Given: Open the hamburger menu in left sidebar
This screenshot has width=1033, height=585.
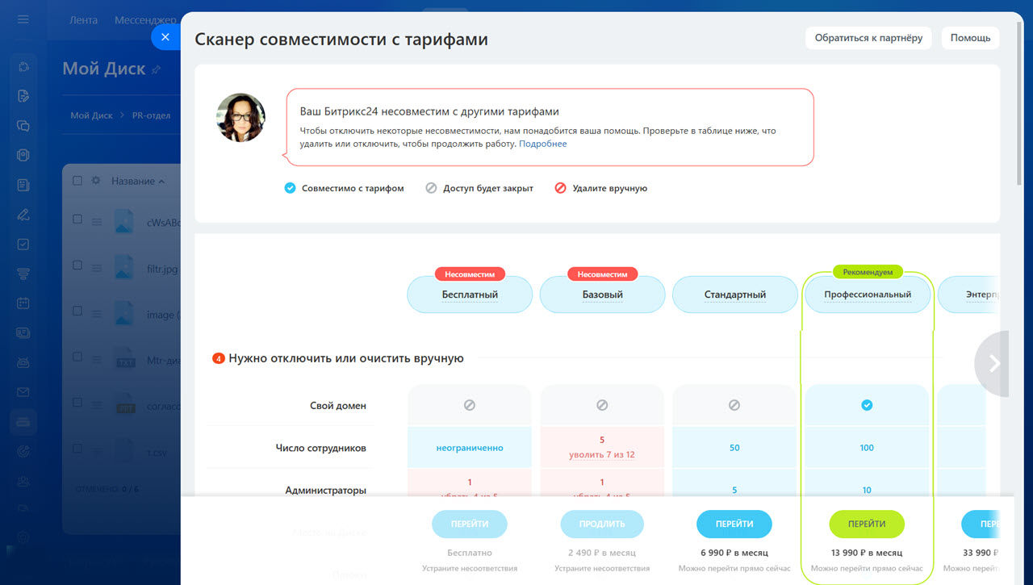Looking at the screenshot, I should (x=23, y=19).
